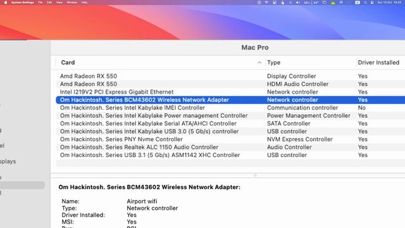405x228 pixels.
Task: Open the File menu
Action: [x=40, y=3]
